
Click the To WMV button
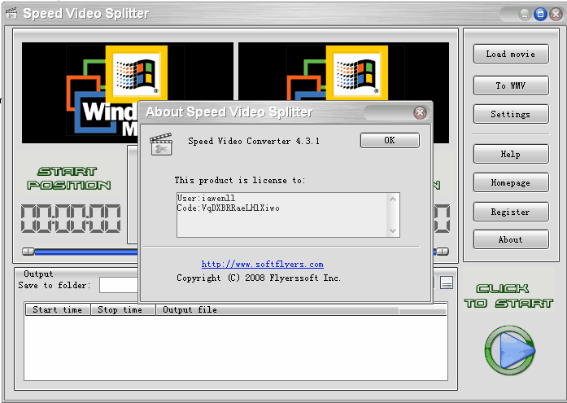pos(510,85)
